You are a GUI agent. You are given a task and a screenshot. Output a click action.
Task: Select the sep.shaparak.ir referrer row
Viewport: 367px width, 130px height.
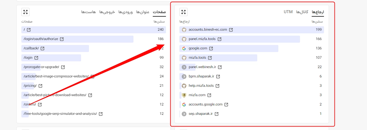click(x=252, y=114)
